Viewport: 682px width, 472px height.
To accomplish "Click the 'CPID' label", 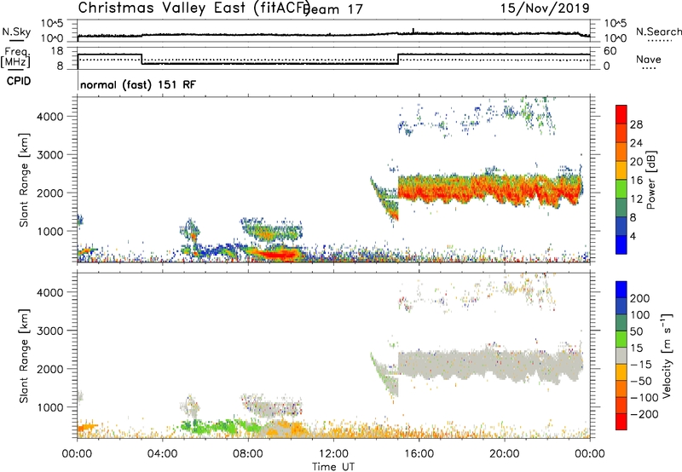I will pyautogui.click(x=19, y=81).
